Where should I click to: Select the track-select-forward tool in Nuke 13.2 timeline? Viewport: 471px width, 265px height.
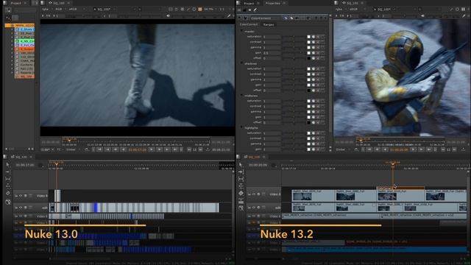click(x=241, y=172)
